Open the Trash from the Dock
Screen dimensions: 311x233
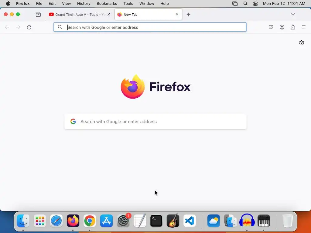[288, 221]
